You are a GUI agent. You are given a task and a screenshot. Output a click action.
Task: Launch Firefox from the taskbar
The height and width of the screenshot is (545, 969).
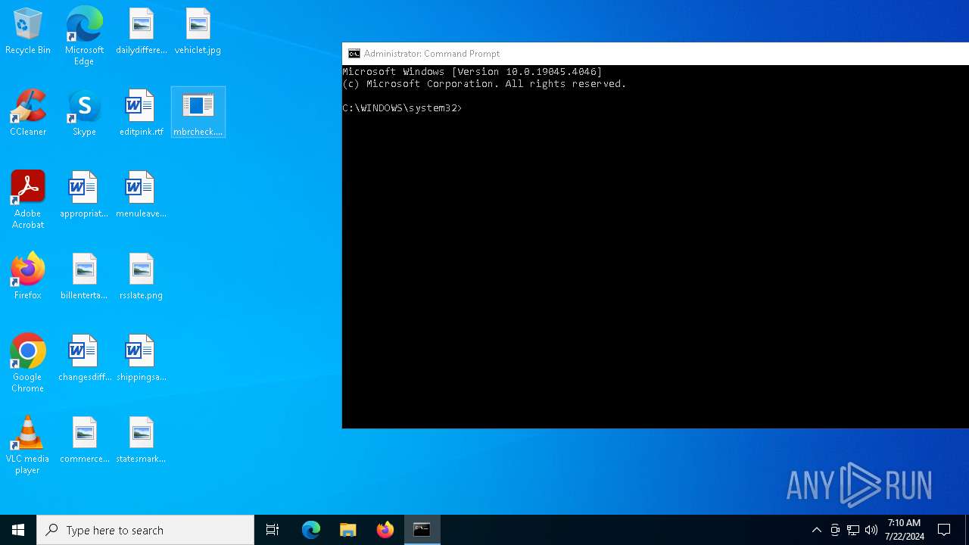click(x=385, y=530)
